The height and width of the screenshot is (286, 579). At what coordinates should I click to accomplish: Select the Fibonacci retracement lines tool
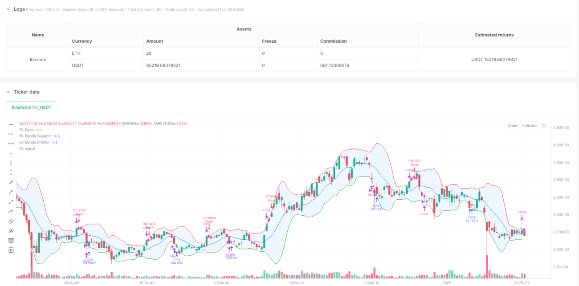[x=11, y=240]
